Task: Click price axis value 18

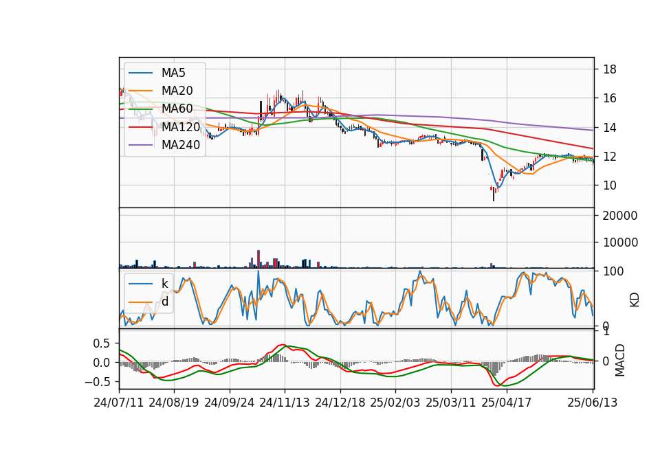Action: (x=610, y=69)
